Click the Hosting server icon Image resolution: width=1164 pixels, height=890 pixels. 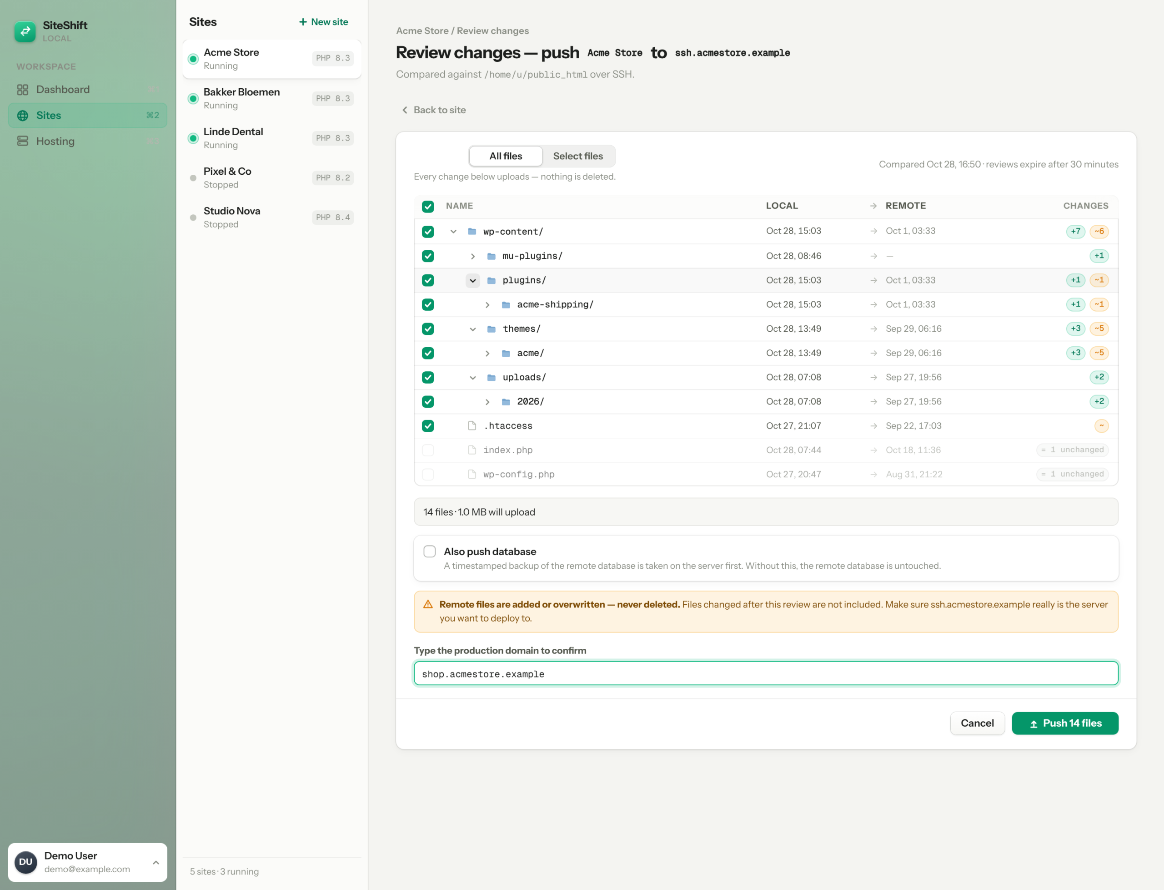pyautogui.click(x=22, y=141)
